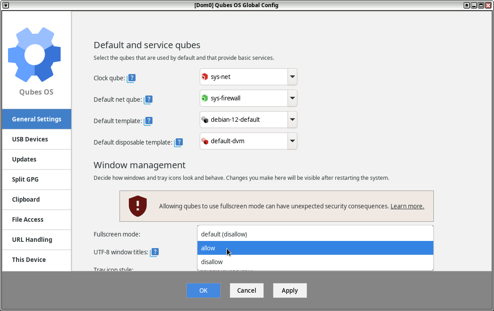The image size is (494, 311).
Task: Open the window menu icon in title bar
Action: 6,5
